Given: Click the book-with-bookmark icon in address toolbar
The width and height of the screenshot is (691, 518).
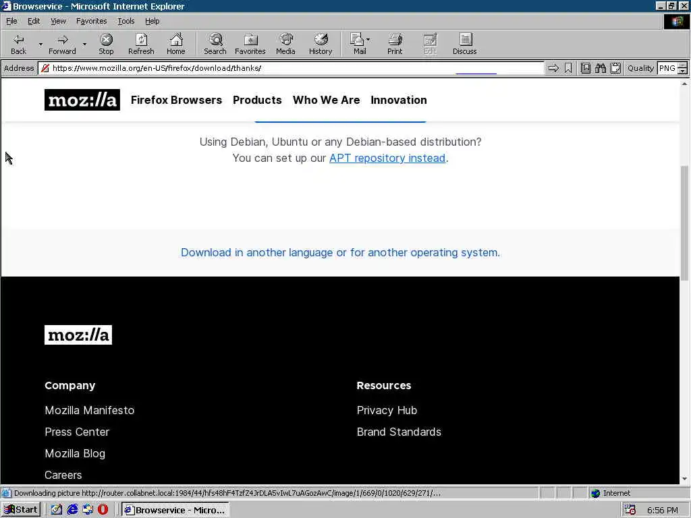Looking at the screenshot, I should tap(586, 68).
